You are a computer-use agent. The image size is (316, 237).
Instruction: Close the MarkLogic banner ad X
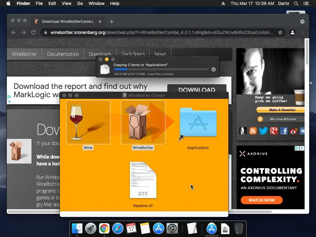point(9,102)
